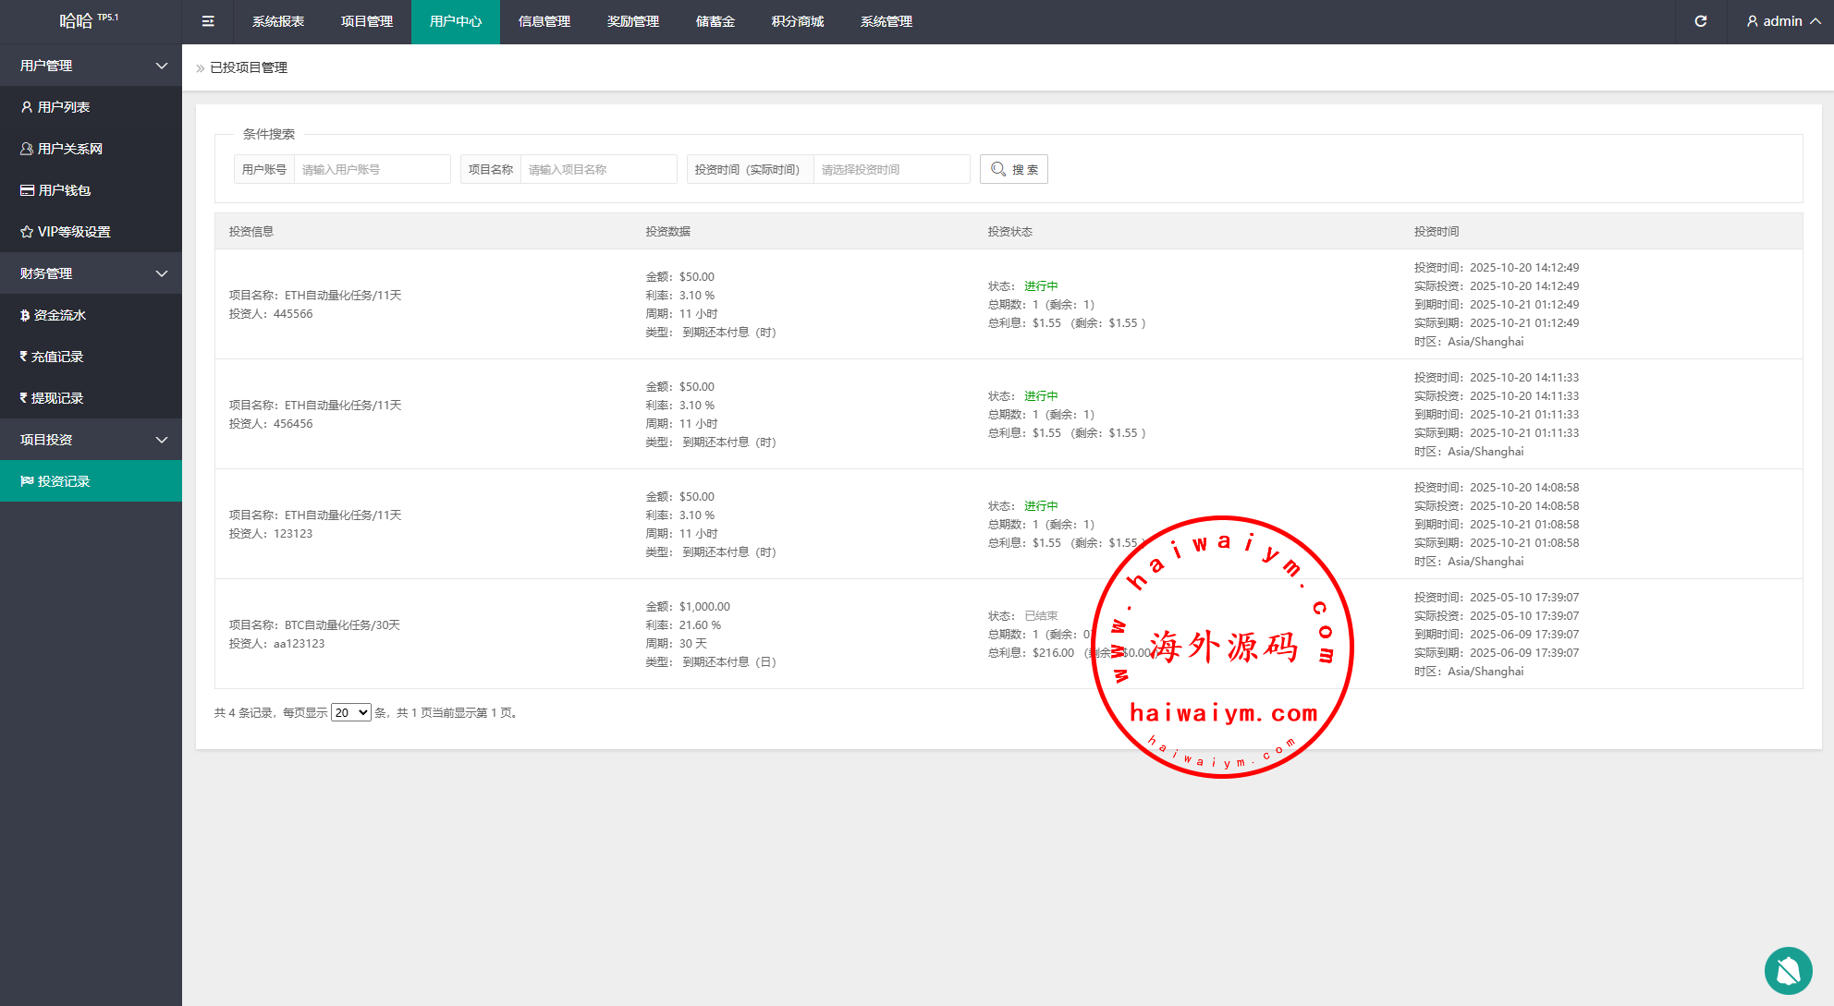The height and width of the screenshot is (1006, 1834).
Task: Focus the 用户账号 input field
Action: point(372,169)
